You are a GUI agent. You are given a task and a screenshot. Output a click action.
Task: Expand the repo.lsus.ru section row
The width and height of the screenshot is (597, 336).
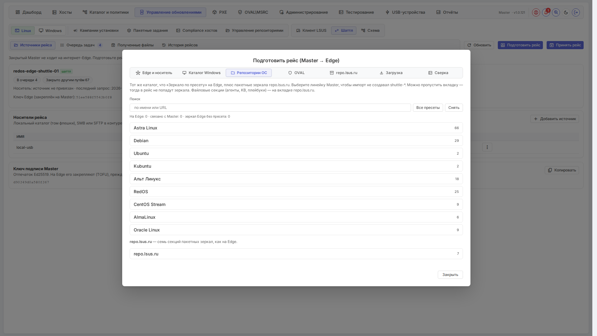click(x=296, y=254)
